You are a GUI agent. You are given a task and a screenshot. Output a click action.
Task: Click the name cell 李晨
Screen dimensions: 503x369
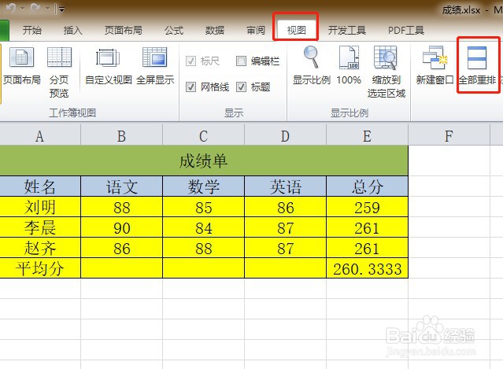pos(40,227)
